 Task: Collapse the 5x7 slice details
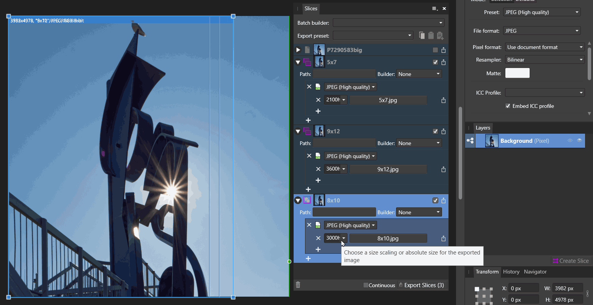click(x=298, y=62)
